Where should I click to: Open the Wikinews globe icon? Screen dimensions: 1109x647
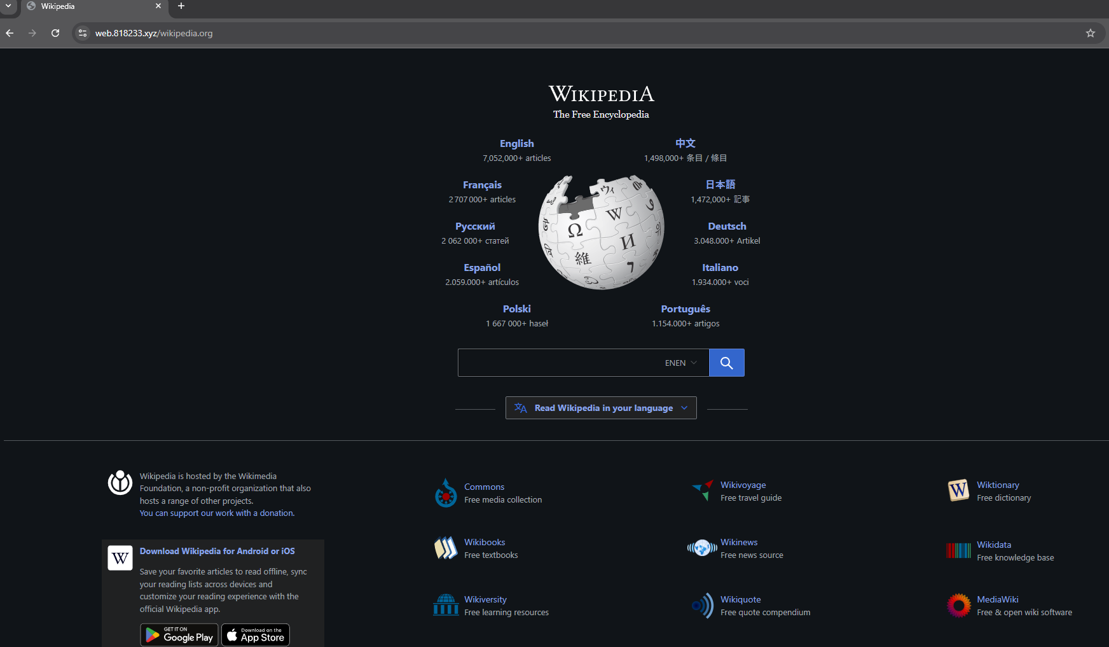click(702, 548)
